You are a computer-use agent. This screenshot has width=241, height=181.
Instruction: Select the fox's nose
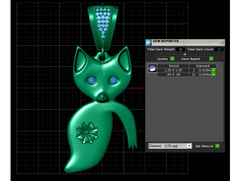(x=102, y=97)
